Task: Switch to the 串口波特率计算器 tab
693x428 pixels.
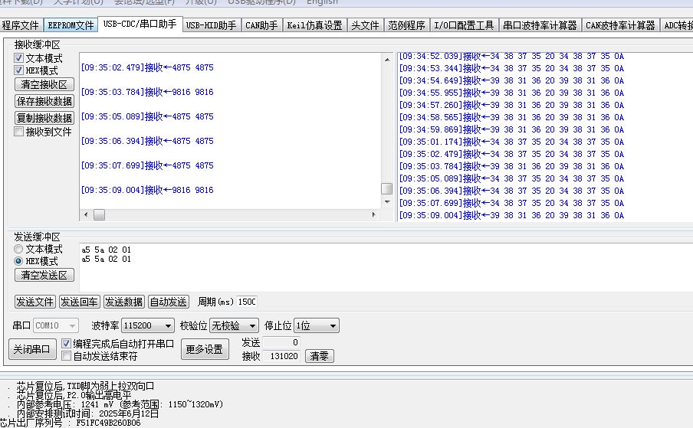Action: tap(540, 25)
